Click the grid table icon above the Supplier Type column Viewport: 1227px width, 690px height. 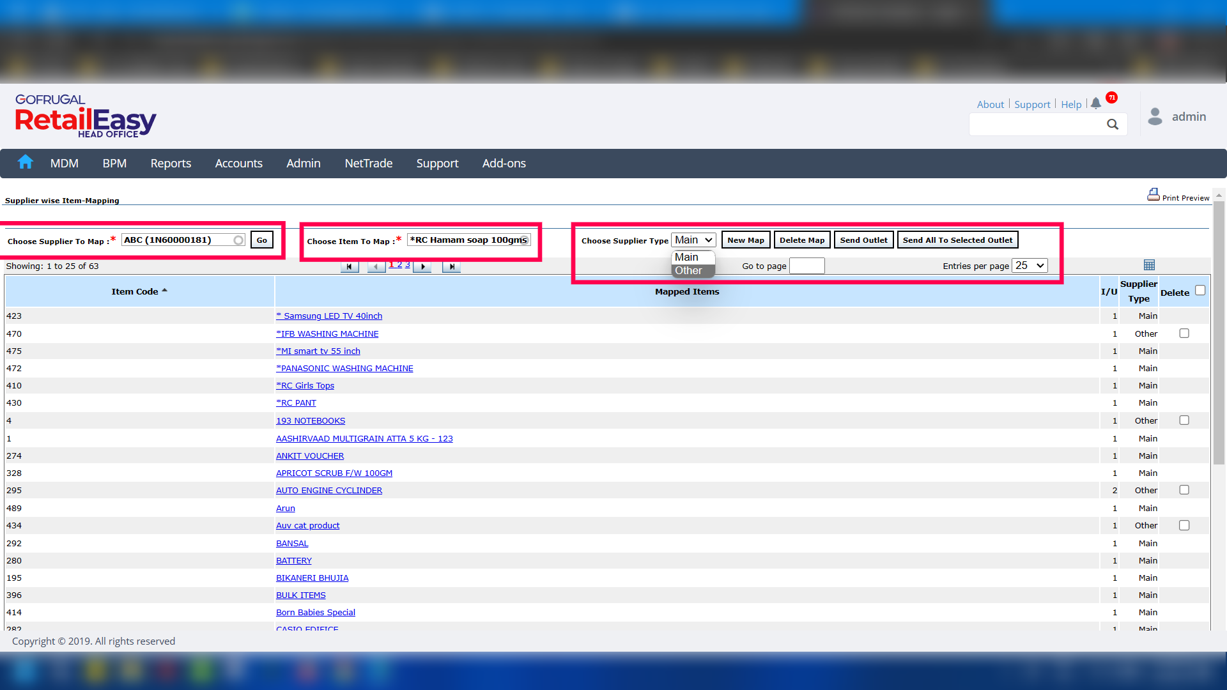point(1149,265)
